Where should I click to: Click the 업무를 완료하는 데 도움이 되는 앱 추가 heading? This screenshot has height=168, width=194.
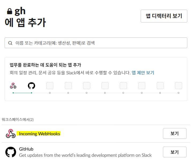tap(45, 65)
